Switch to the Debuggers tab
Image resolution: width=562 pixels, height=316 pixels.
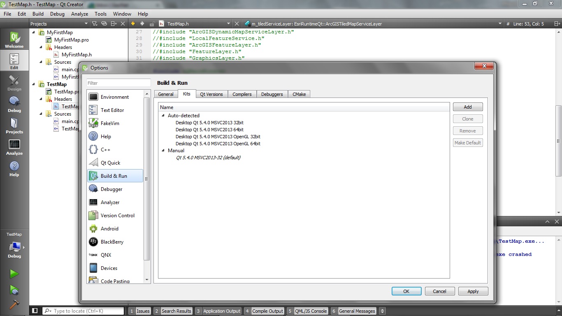click(272, 94)
